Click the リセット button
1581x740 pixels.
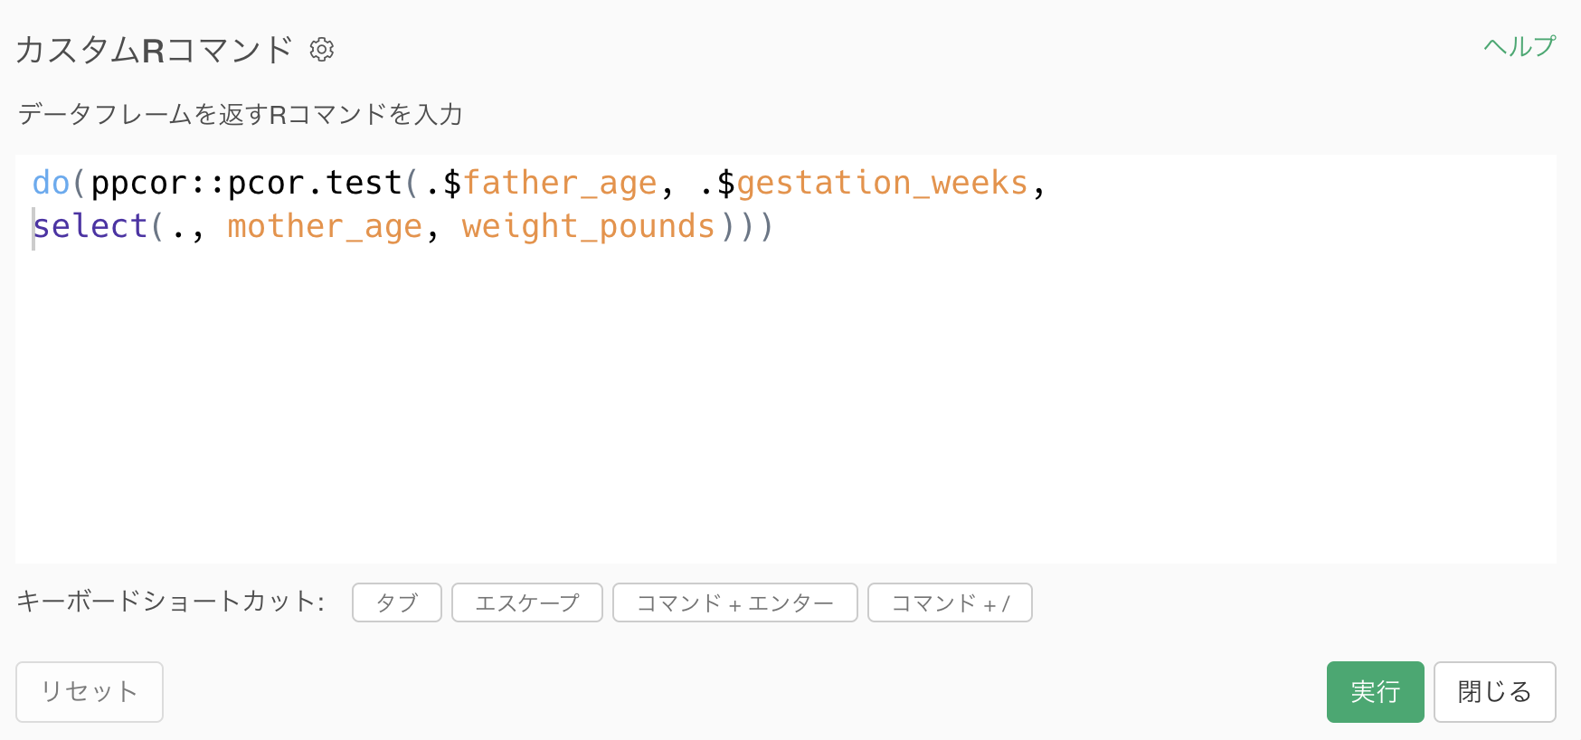pos(90,692)
